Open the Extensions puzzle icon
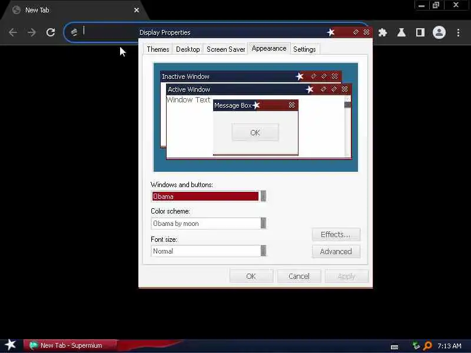 point(382,32)
